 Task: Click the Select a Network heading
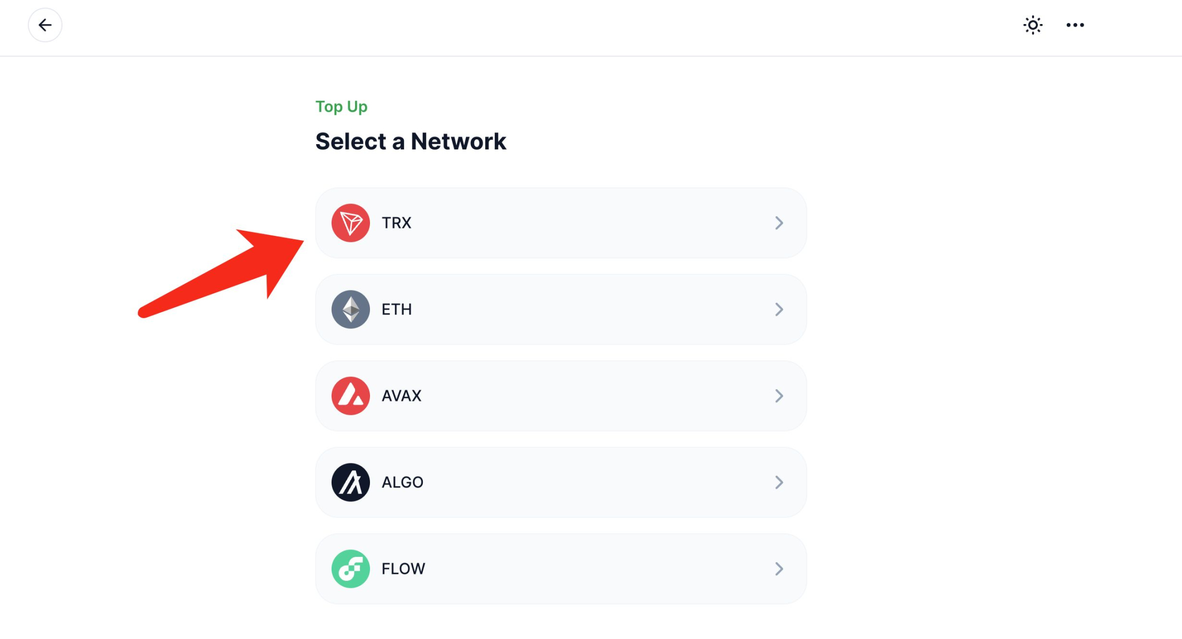click(411, 141)
